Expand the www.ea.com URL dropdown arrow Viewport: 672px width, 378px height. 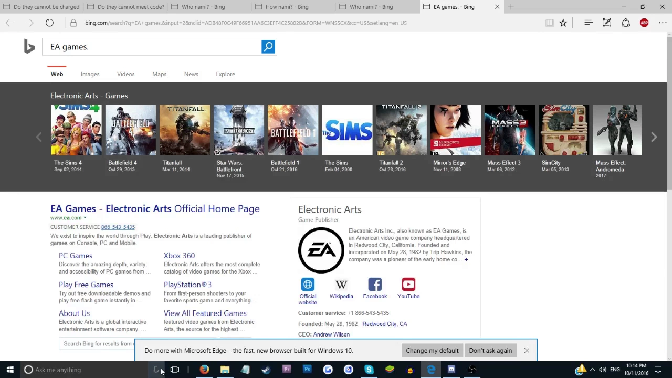pos(85,218)
